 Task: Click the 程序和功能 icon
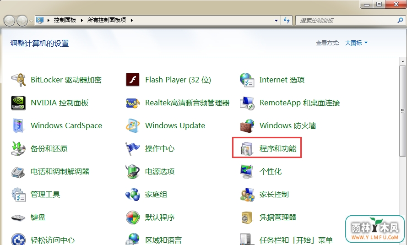[x=247, y=148]
